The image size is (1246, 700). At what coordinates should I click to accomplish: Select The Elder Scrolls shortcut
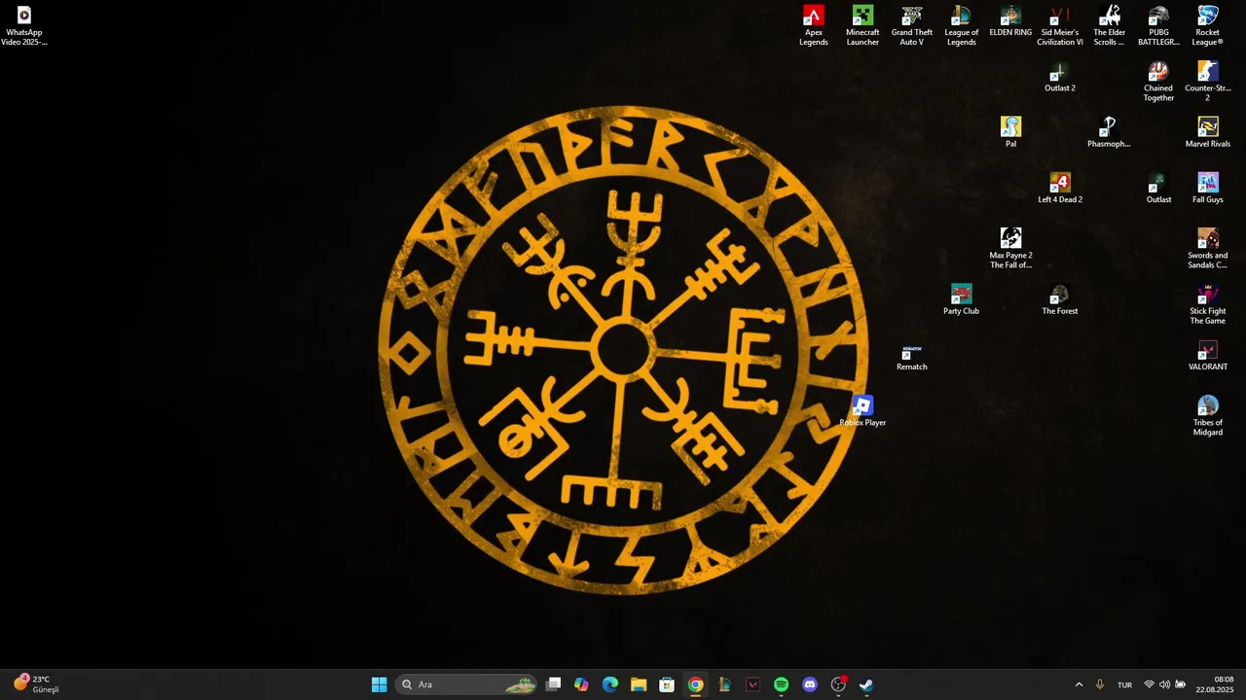pos(1109,26)
